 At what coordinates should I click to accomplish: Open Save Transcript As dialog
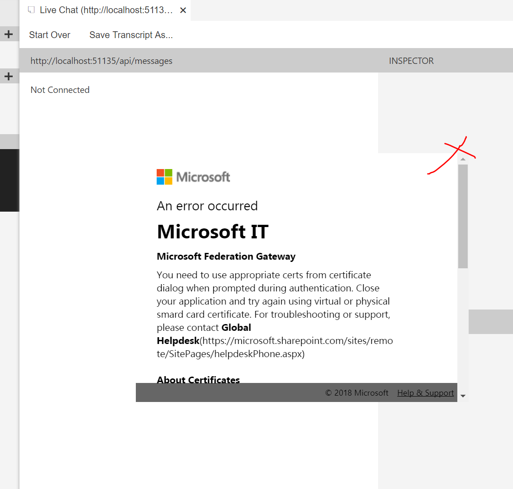pos(131,34)
